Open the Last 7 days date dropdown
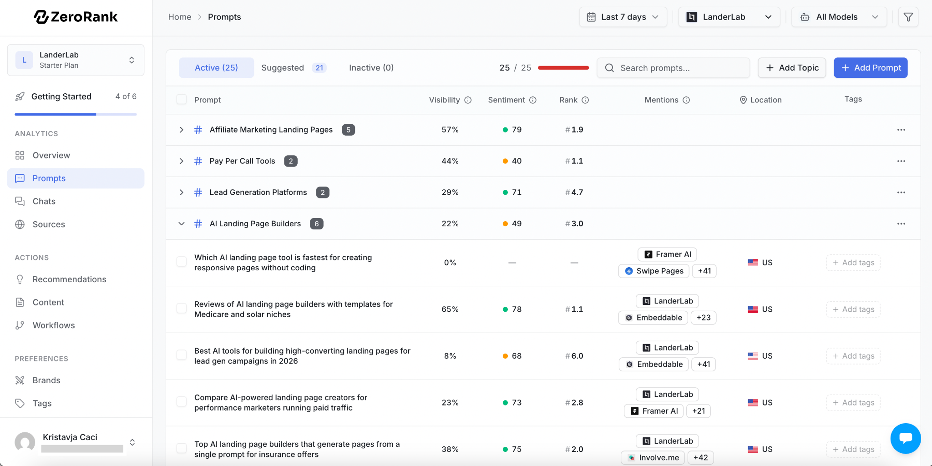This screenshot has width=932, height=466. tap(623, 17)
